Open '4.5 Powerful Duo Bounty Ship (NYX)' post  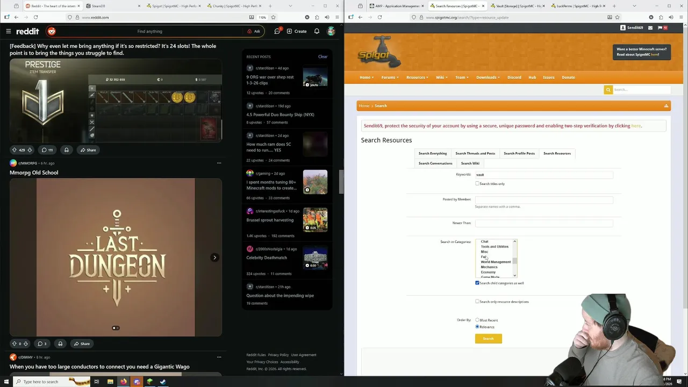[x=280, y=114]
